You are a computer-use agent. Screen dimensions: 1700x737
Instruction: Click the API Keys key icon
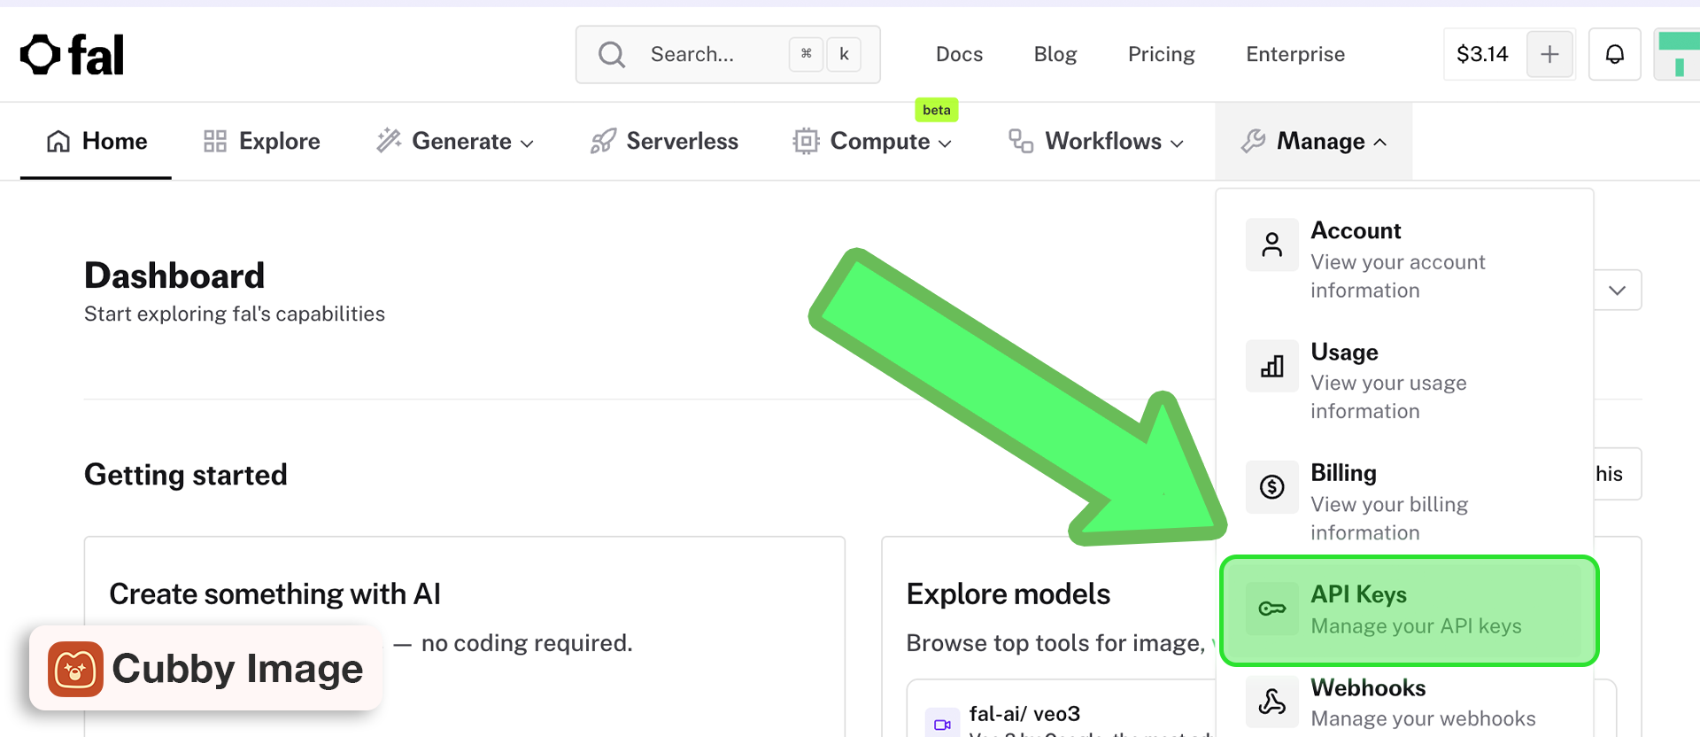[x=1272, y=609]
